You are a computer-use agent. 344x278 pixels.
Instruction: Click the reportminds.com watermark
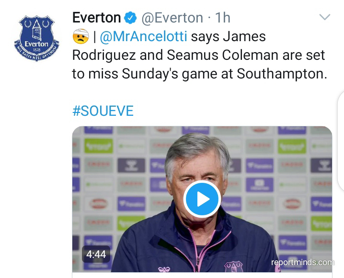(x=303, y=262)
